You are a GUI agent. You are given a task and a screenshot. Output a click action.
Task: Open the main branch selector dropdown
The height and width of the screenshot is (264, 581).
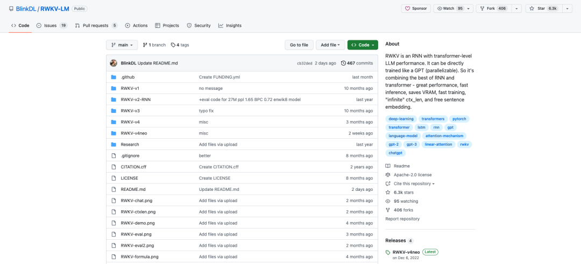(x=122, y=45)
